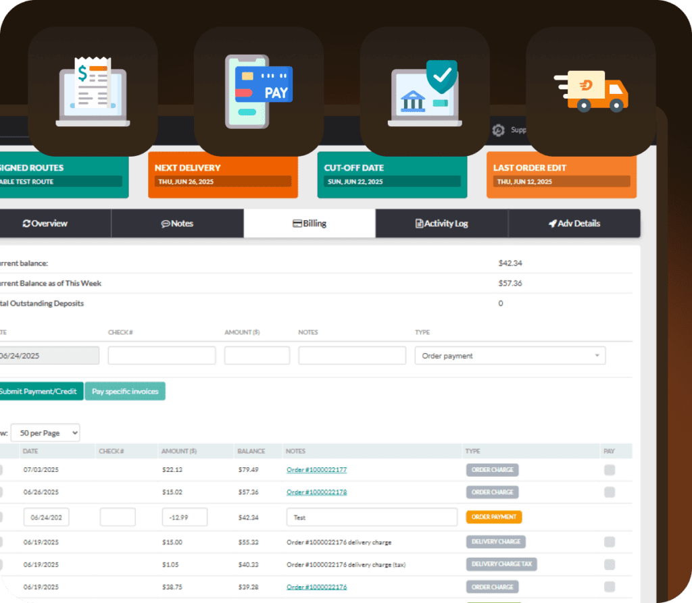Open the Activity Log tab

pyautogui.click(x=442, y=224)
